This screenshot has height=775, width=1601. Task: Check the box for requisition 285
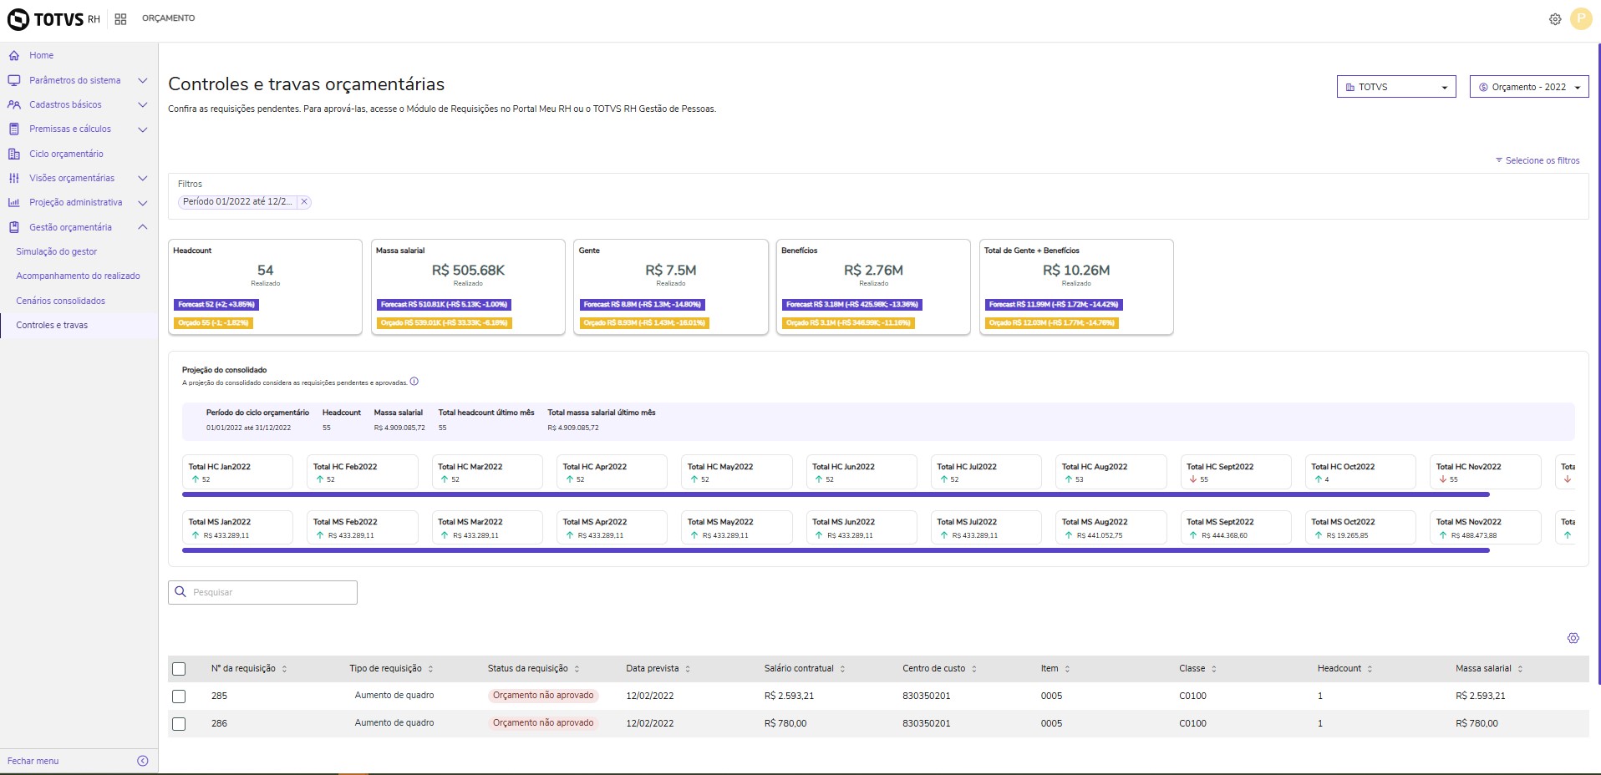click(x=179, y=696)
